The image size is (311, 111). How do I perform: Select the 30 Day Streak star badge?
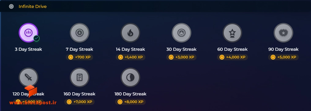181,33
